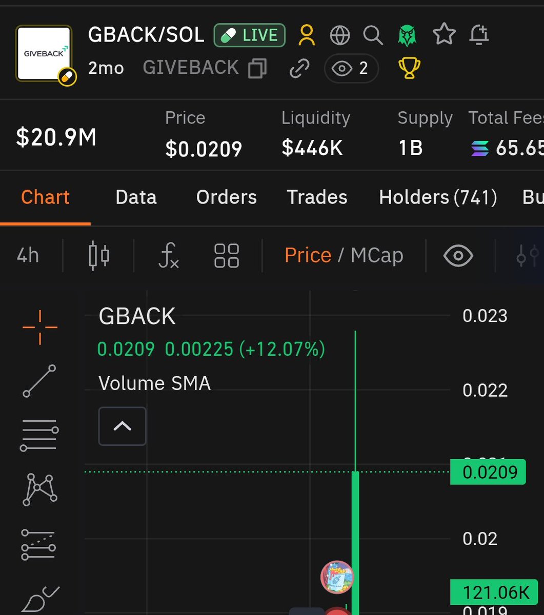
Task: Open the candlestick chart type selector
Action: (x=99, y=255)
